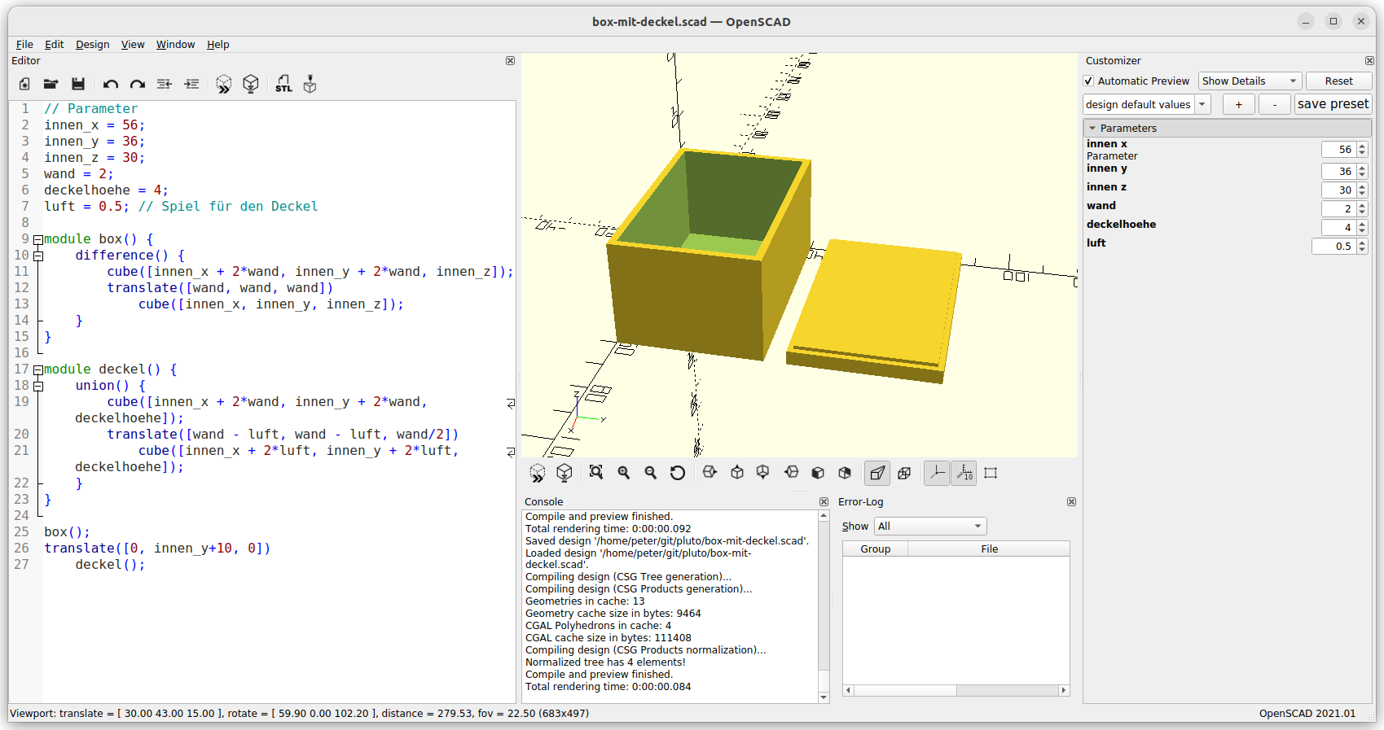Enable Orthogonal projection in viewer
Viewport: 1384px width, 730px height.
coord(904,473)
